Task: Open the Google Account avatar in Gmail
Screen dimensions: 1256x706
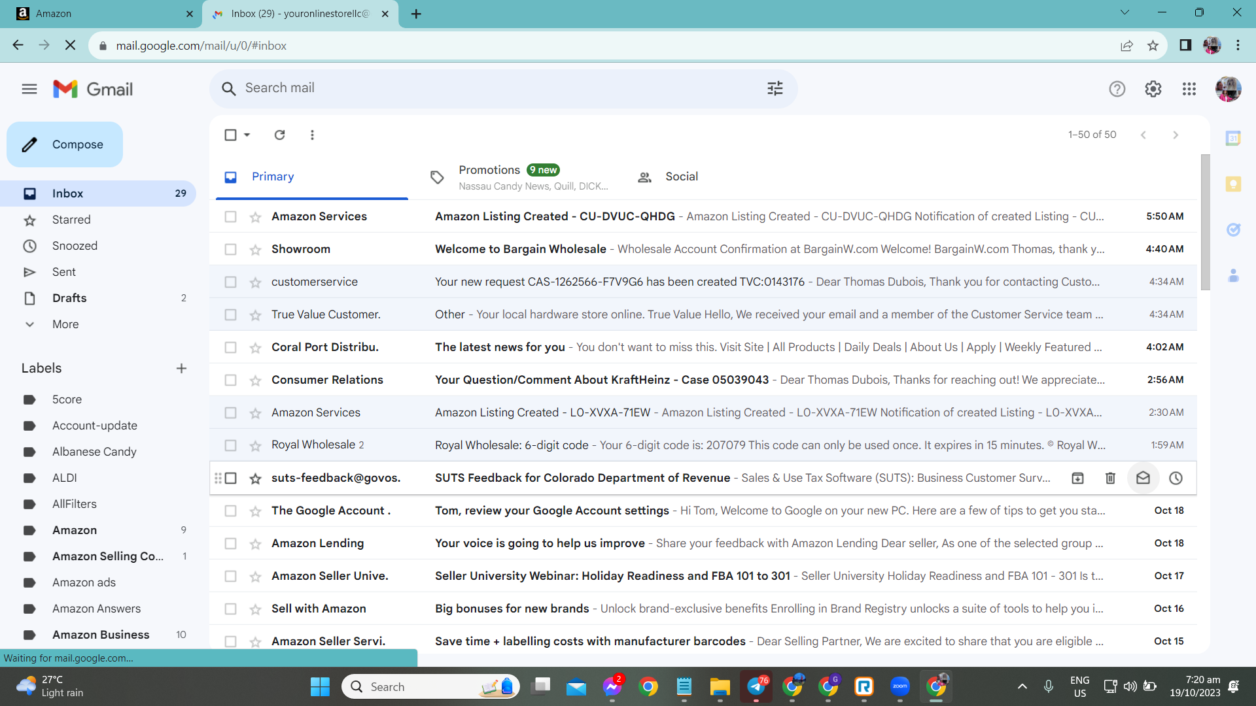Action: click(1228, 89)
